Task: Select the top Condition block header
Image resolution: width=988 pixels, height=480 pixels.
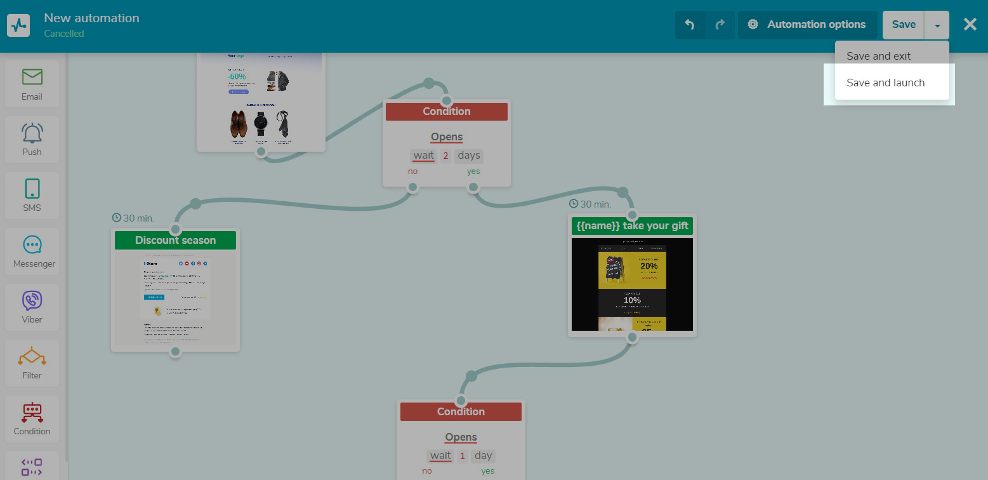Action: click(x=447, y=112)
